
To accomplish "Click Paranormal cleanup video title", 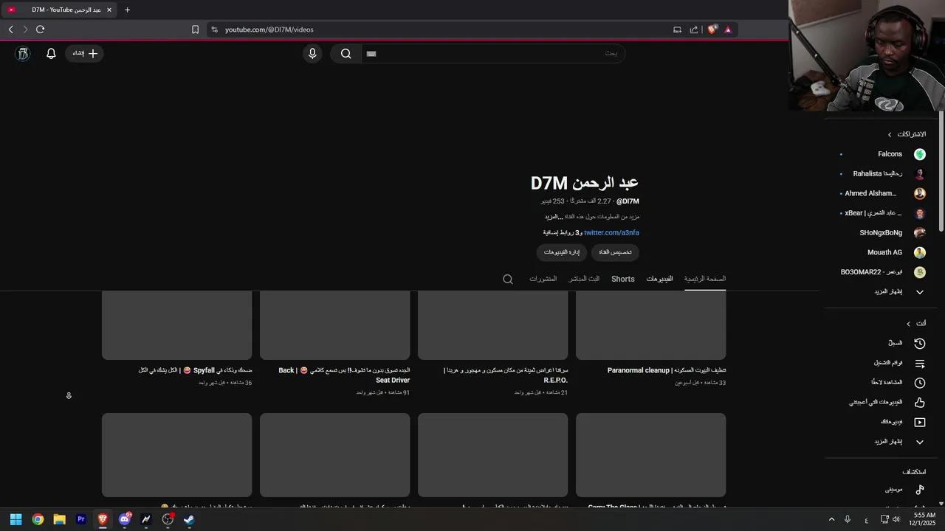I will 667,370.
